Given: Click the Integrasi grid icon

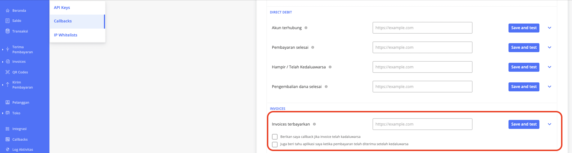Looking at the screenshot, I should pyautogui.click(x=8, y=129).
